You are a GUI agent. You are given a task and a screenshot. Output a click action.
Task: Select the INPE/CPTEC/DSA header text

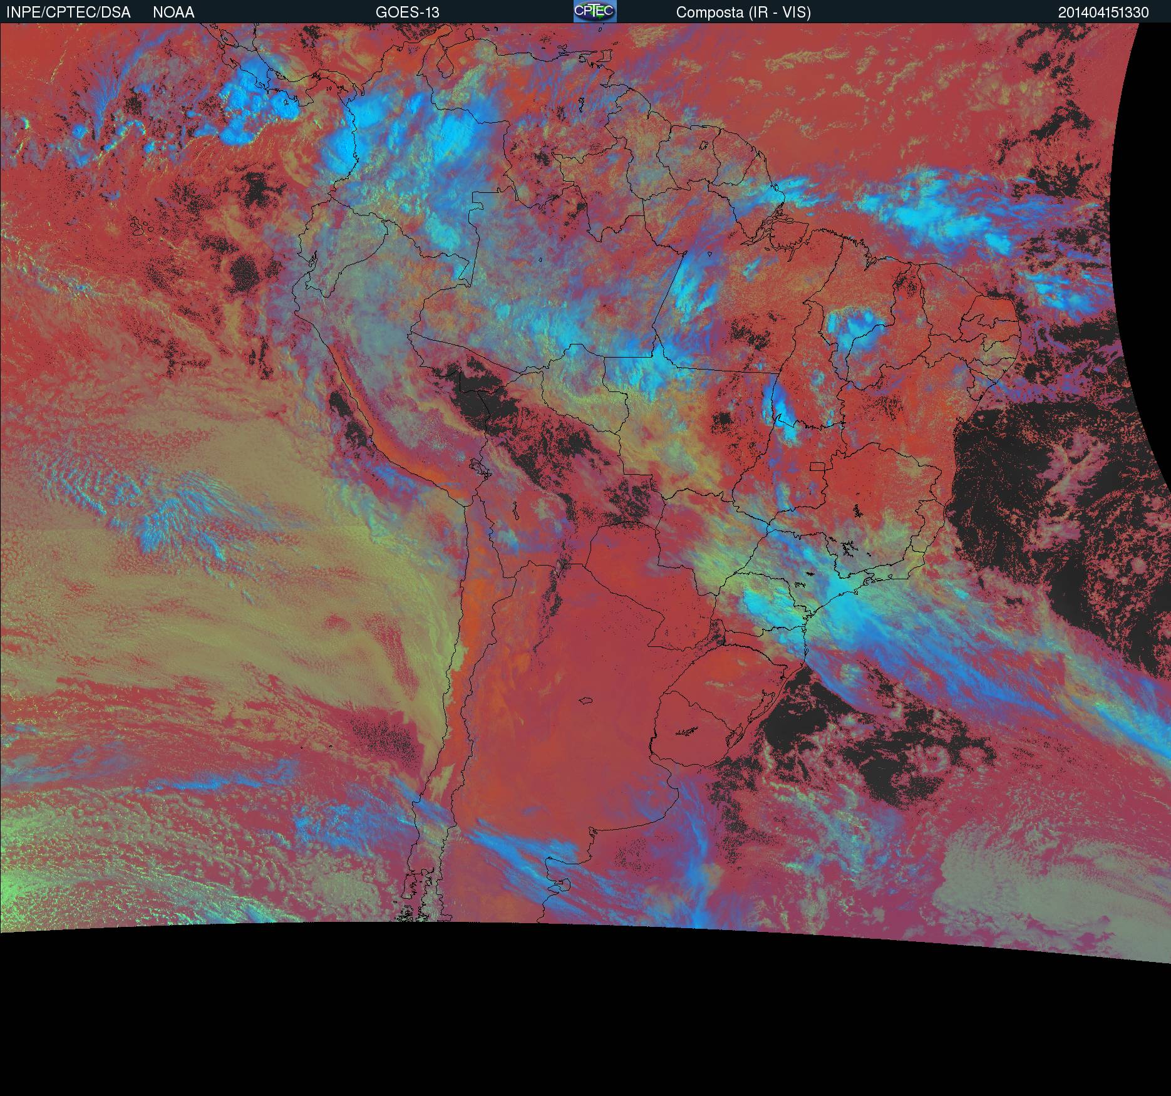(68, 13)
